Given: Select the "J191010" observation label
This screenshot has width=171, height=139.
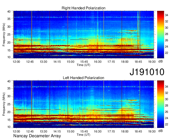Looking at the screenshot, I should coord(147,72).
